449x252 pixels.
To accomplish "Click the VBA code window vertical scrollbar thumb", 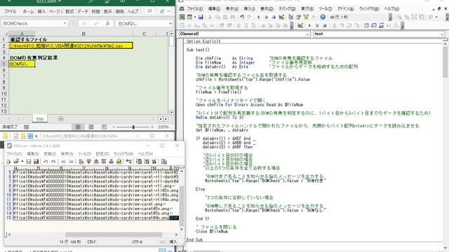I will pos(445,62).
